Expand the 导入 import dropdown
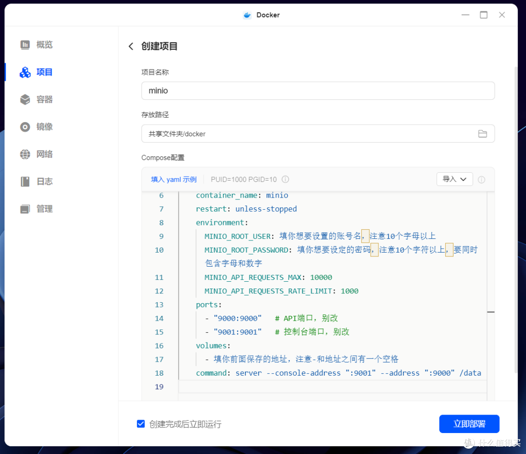526x454 pixels. 454,179
